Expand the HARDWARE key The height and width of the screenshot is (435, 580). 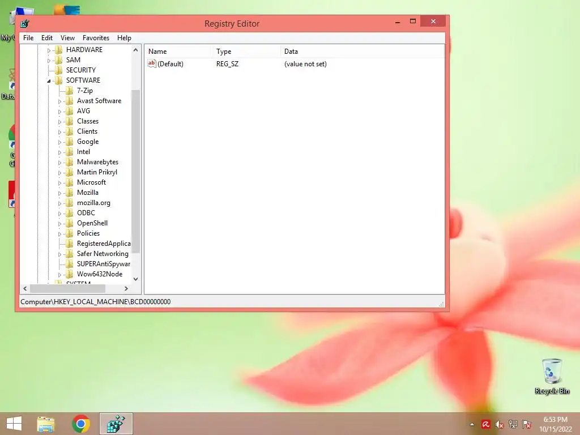[x=49, y=50]
